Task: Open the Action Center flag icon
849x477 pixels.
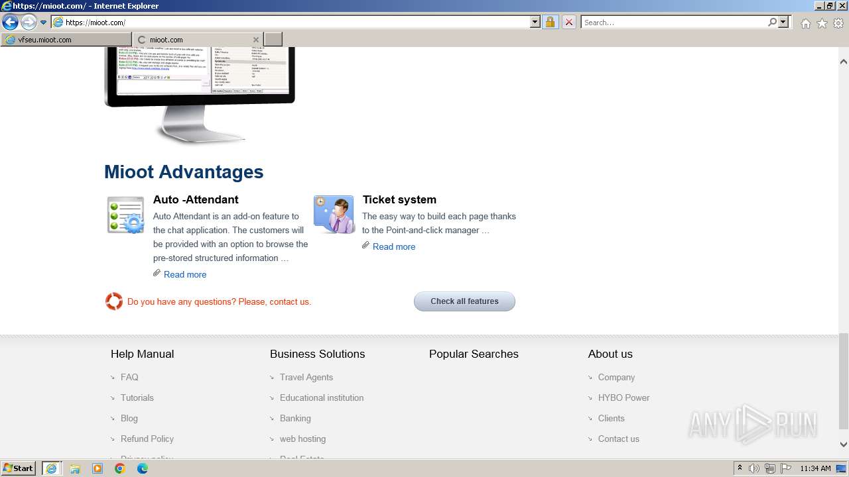Action: pyautogui.click(x=786, y=468)
